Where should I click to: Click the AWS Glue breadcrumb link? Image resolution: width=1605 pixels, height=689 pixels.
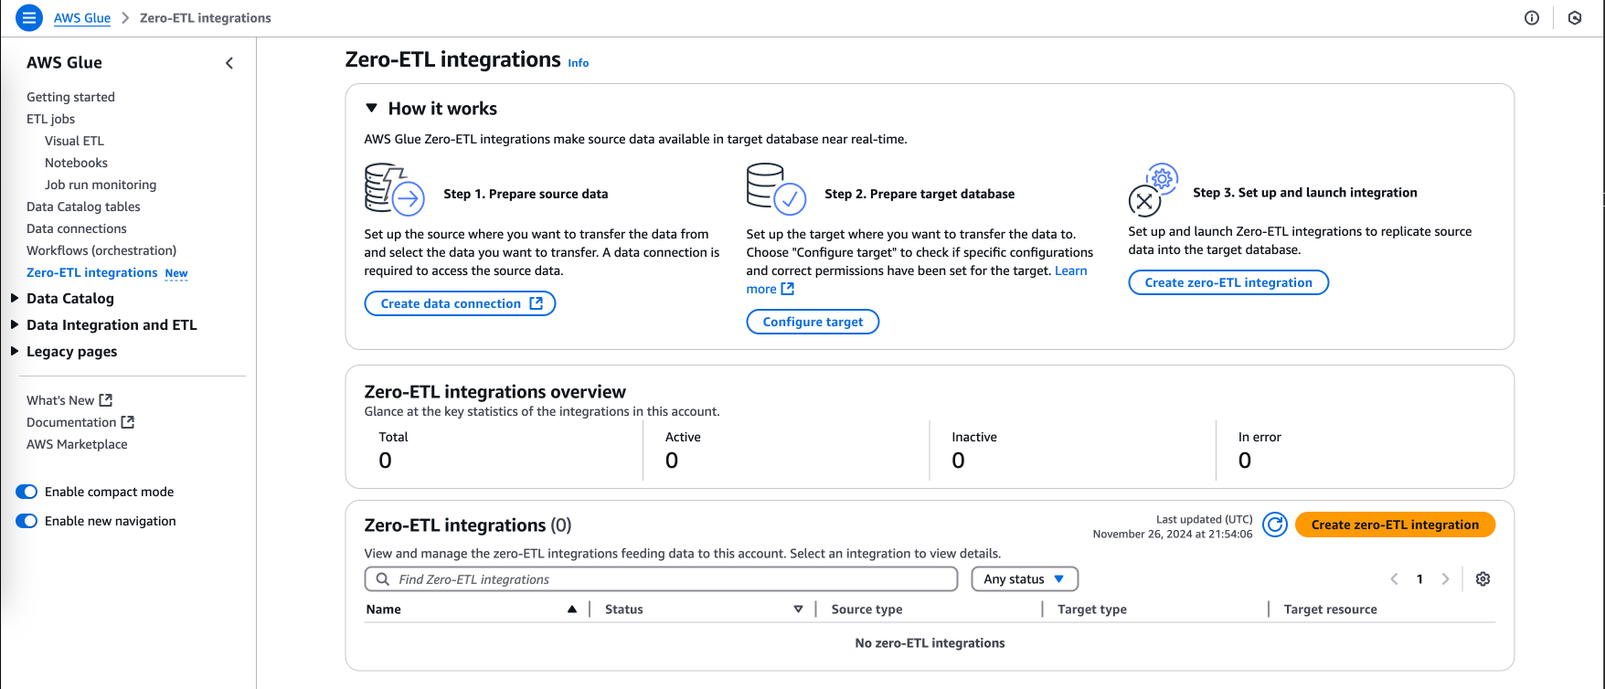[x=82, y=18]
